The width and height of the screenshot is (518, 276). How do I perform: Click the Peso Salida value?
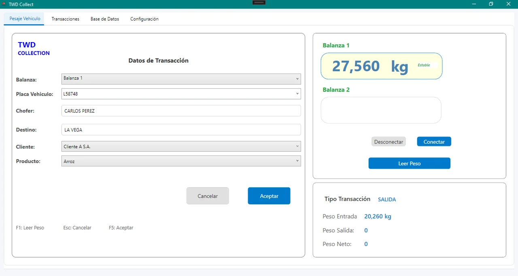pos(366,231)
